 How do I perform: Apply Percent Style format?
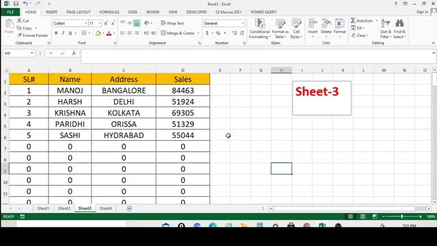(x=218, y=33)
